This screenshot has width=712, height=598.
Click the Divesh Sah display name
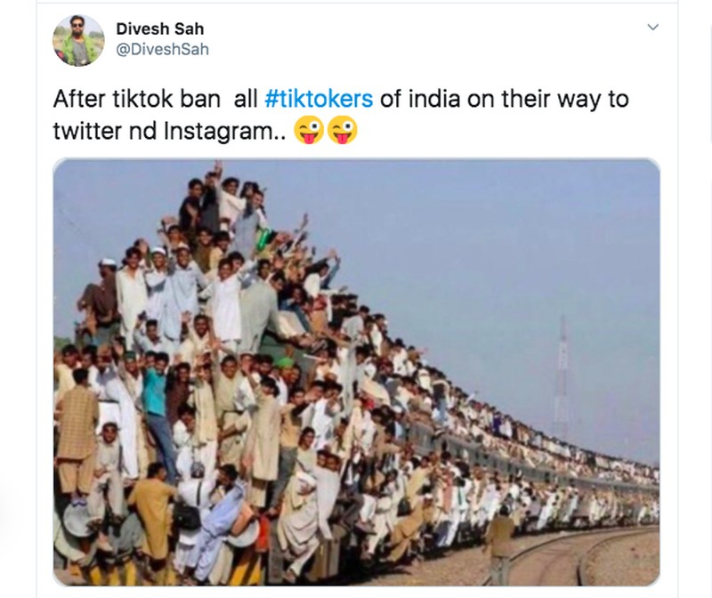[x=160, y=29]
